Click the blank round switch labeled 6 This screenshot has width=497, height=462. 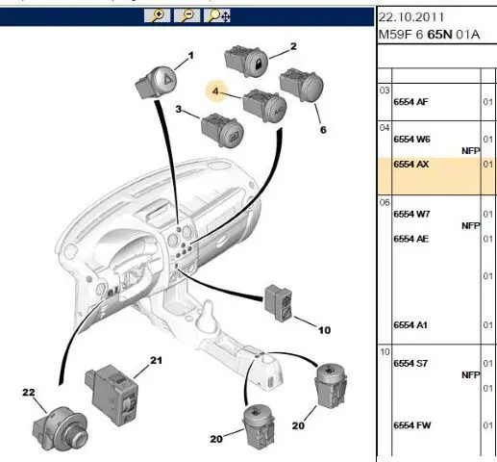(302, 85)
